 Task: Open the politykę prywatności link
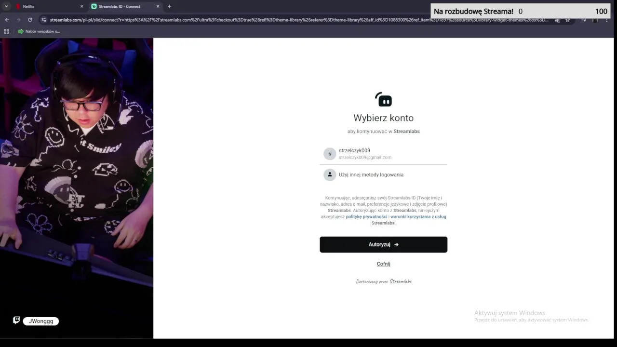coord(366,217)
